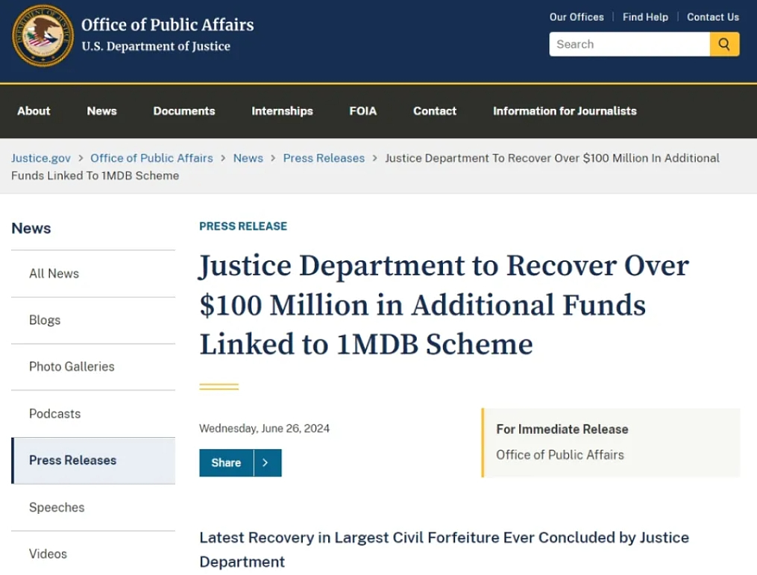757x575 pixels.
Task: Click the Office of Public Affairs header title
Action: coord(168,25)
